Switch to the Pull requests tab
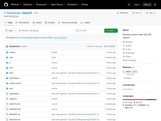This screenshot has height=121, width=161. click(22, 22)
